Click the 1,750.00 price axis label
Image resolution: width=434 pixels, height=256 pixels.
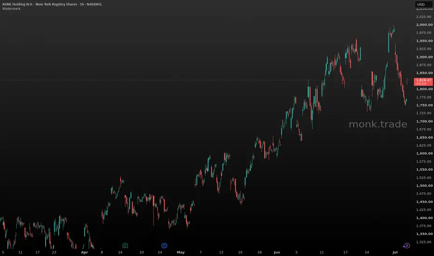click(x=424, y=105)
